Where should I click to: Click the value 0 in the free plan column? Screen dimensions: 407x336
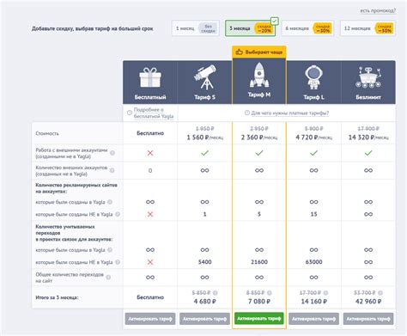pyautogui.click(x=150, y=171)
